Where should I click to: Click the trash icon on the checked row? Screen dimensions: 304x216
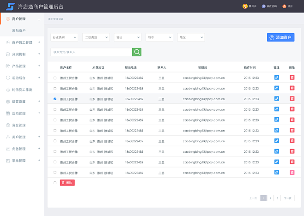[x=292, y=99]
